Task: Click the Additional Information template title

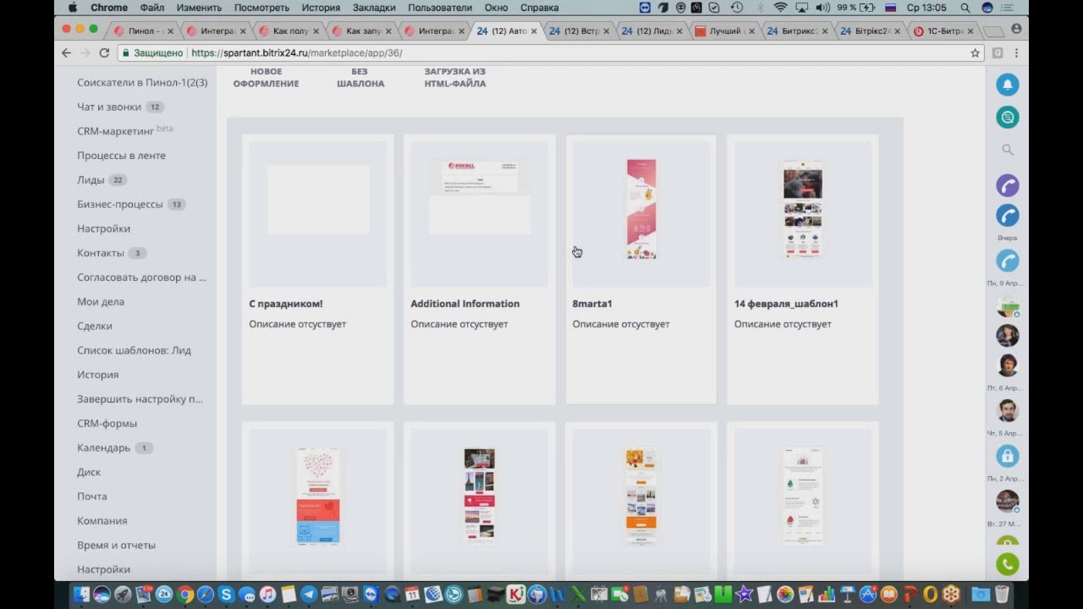Action: click(465, 304)
